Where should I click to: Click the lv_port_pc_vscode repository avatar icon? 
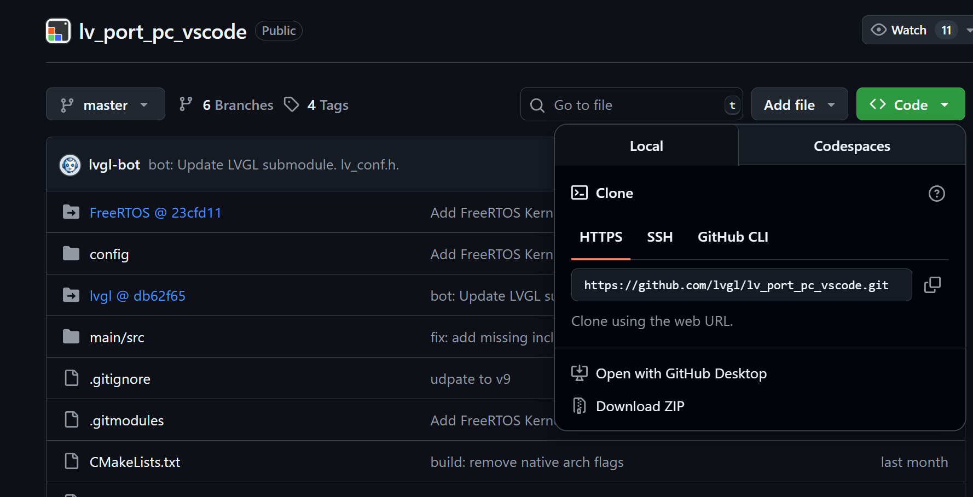click(x=58, y=31)
